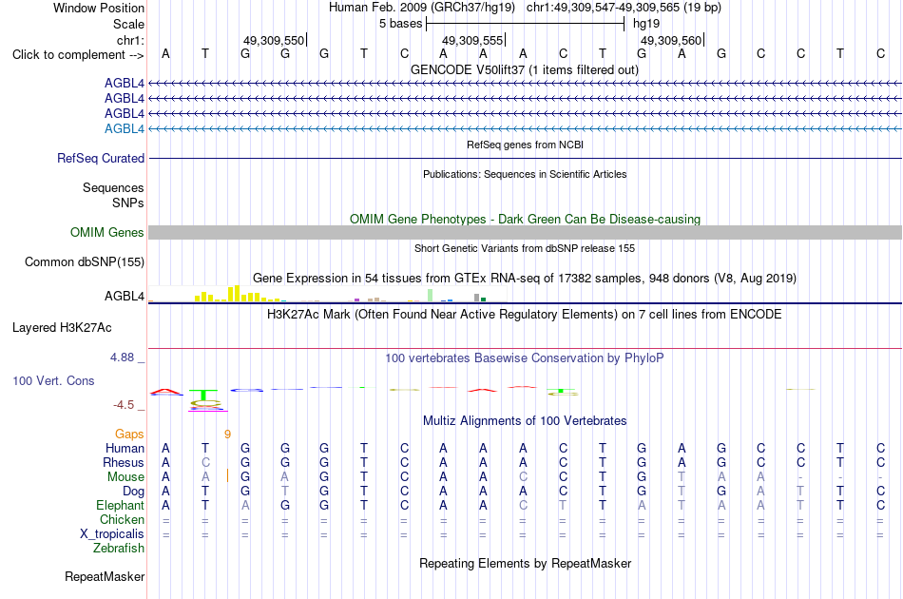Click the Zebrafish alignment row label
Screen dimensions: 903x599
click(119, 549)
